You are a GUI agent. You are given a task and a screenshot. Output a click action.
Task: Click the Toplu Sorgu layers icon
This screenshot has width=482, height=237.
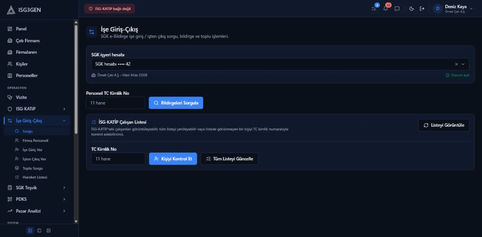tap(17, 168)
